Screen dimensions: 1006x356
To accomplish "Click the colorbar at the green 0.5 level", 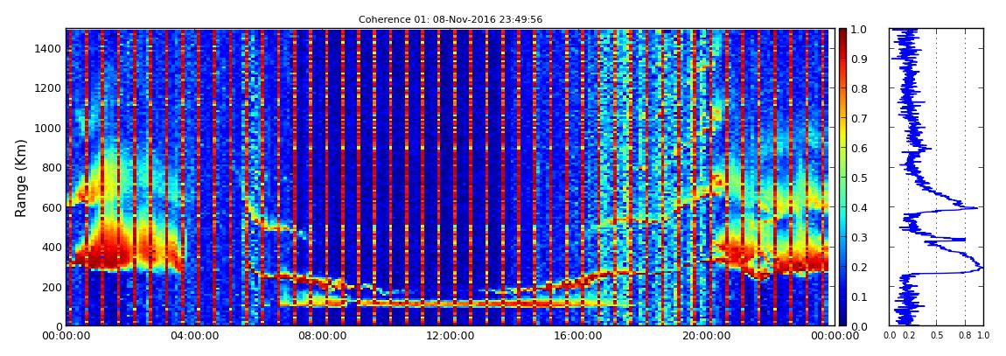I will 843,178.
